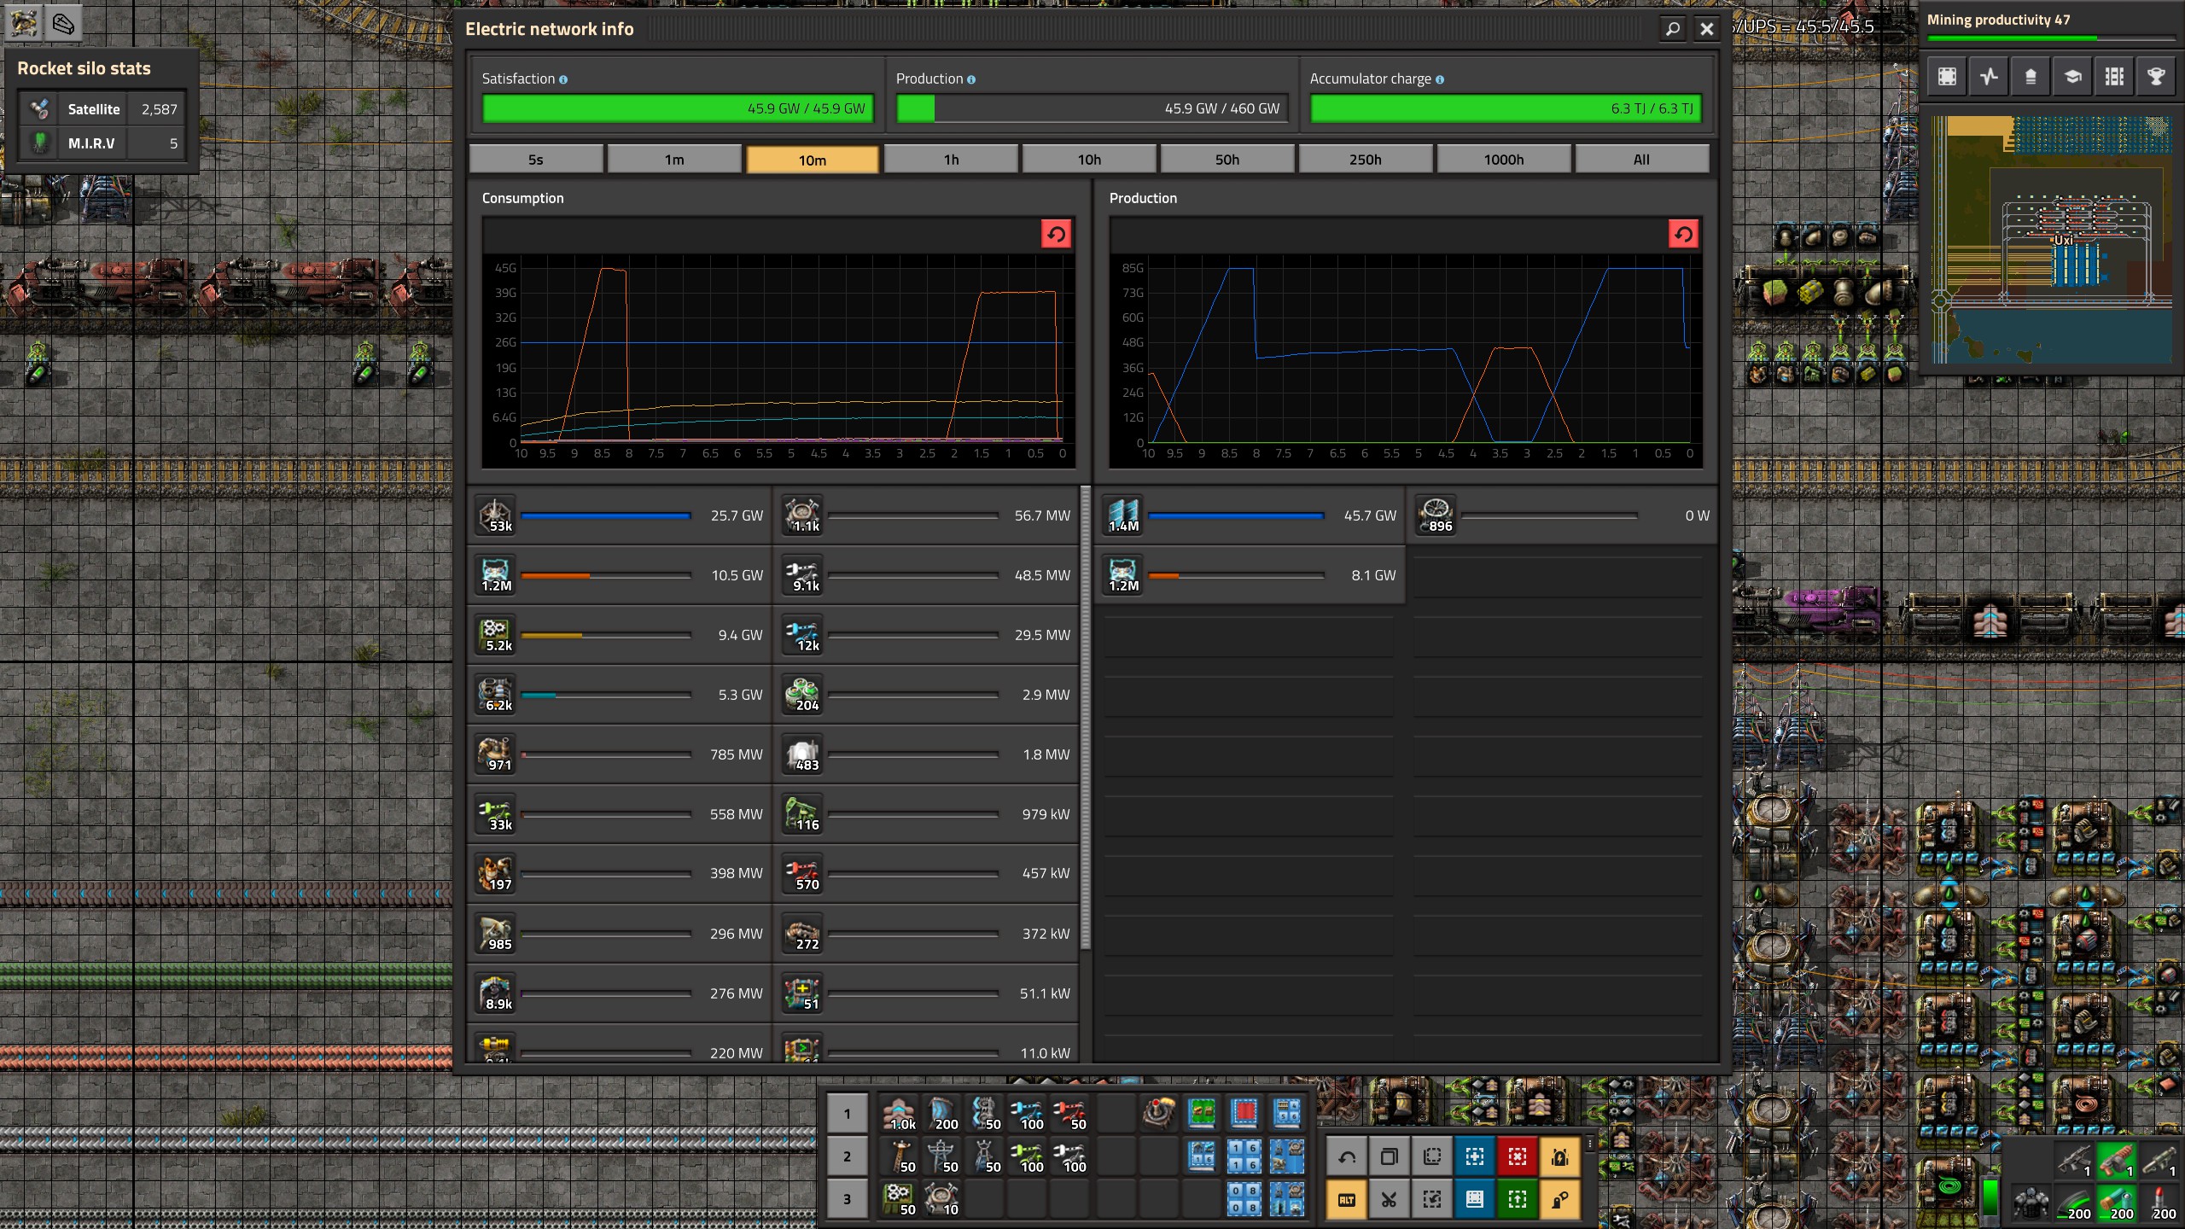Viewport: 2185px width, 1229px height.
Task: Click Satisfaction info icon
Action: point(563,79)
